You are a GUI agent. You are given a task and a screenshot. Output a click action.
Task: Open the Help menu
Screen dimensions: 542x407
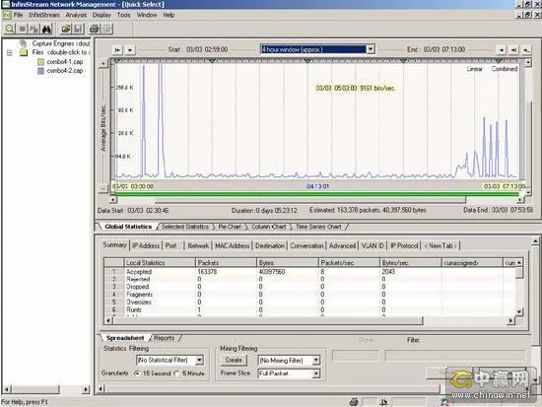click(x=169, y=15)
